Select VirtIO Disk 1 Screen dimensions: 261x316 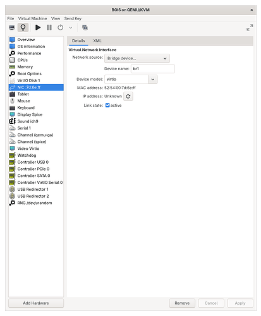pos(36,80)
